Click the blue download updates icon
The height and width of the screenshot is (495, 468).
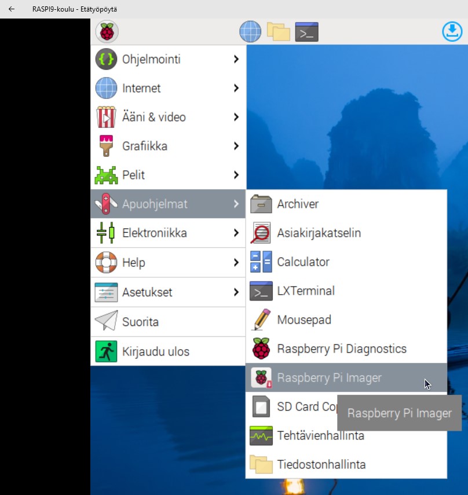click(x=452, y=31)
